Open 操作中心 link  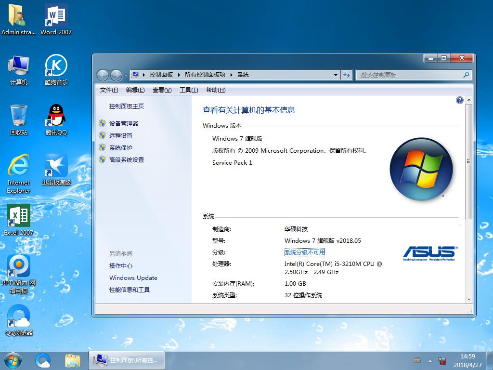tap(121, 266)
